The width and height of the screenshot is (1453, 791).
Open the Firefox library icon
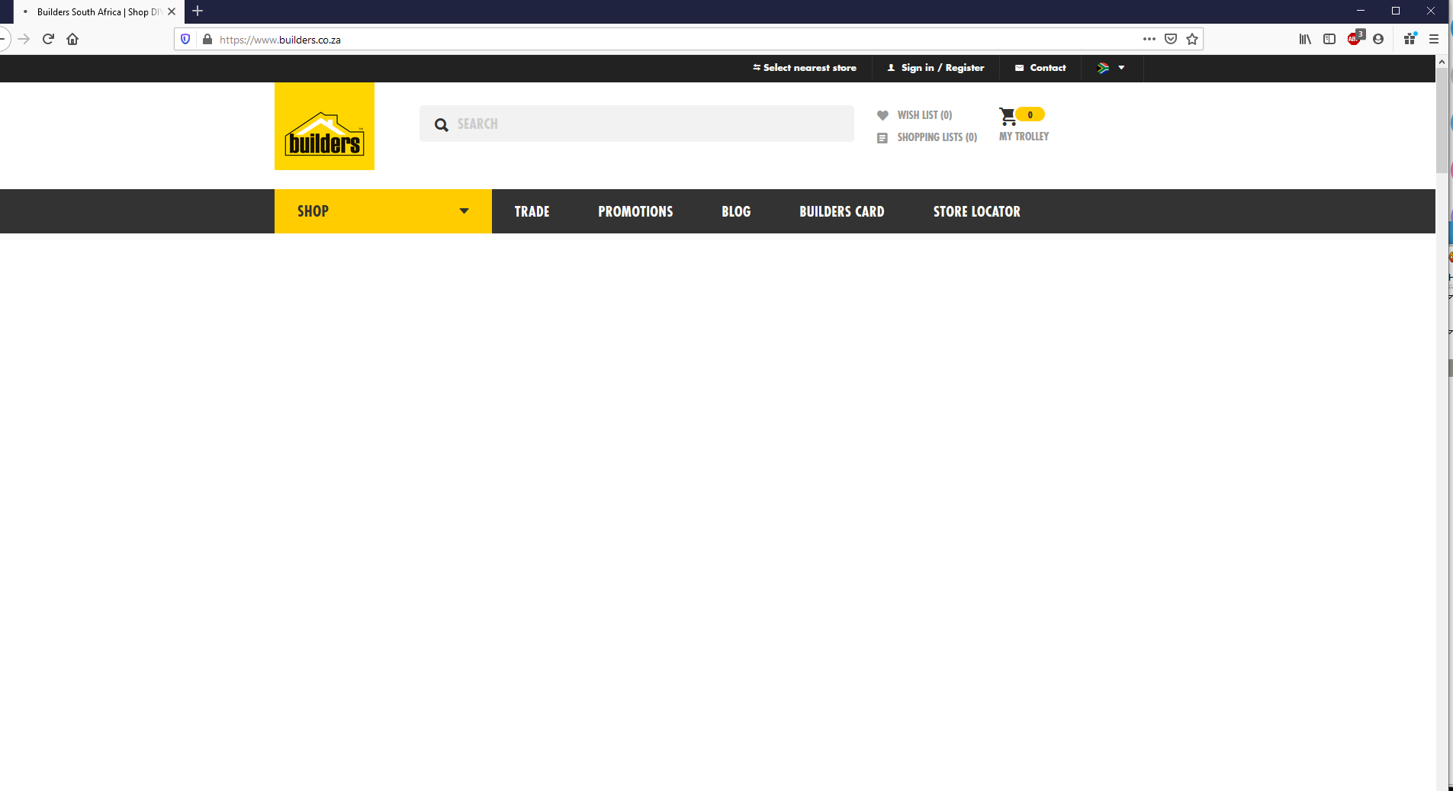pos(1305,39)
